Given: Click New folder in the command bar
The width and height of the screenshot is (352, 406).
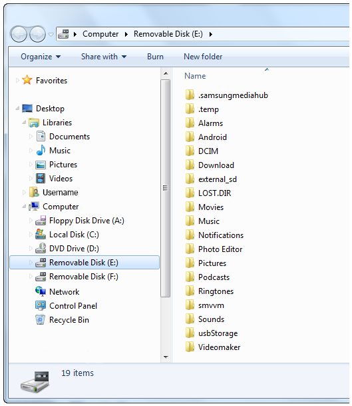Looking at the screenshot, I should (x=203, y=57).
